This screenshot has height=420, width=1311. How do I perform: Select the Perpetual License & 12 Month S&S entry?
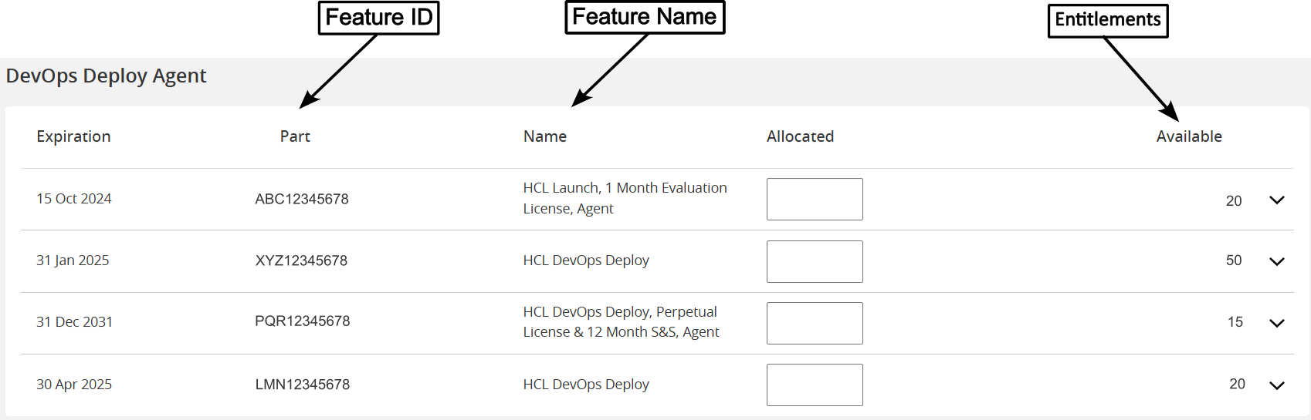coord(621,322)
